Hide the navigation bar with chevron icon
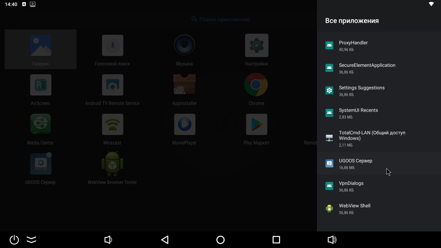 31,240
